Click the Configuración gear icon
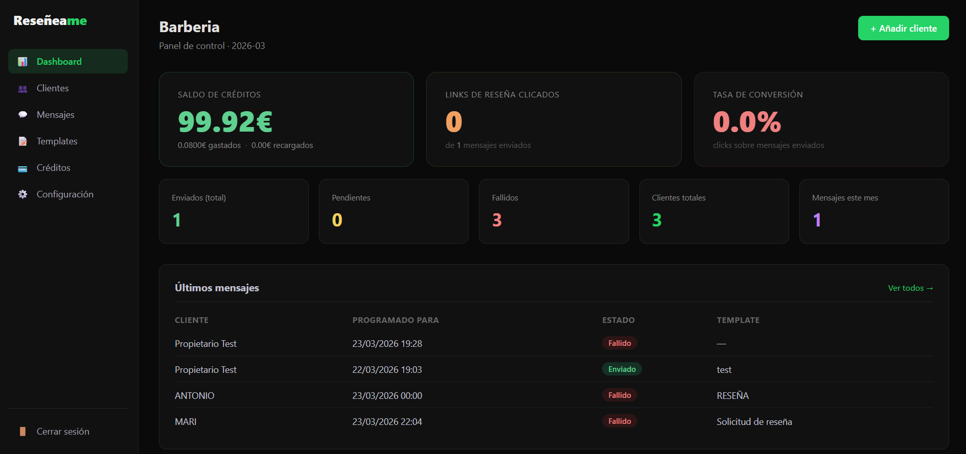 (22, 194)
